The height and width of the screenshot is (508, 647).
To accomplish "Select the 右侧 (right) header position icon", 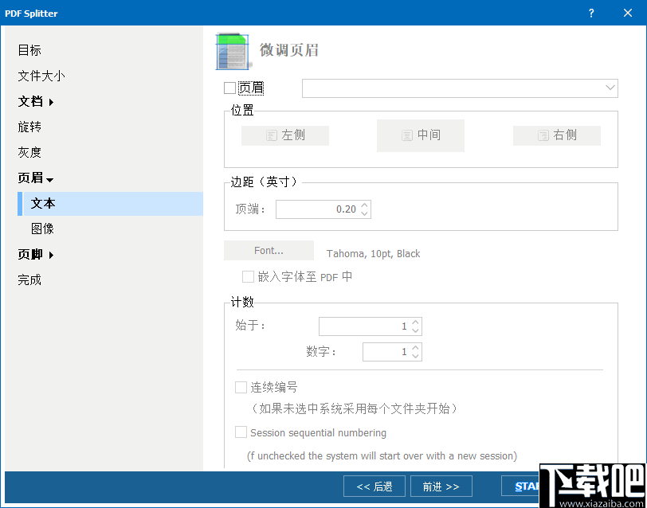I will point(556,135).
